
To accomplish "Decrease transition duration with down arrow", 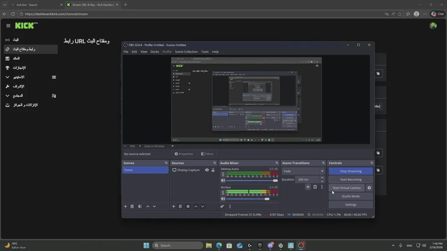I will click(x=322, y=181).
